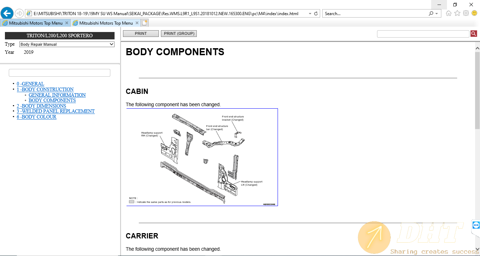Refresh the page with reload icon
The height and width of the screenshot is (256, 480).
(x=316, y=14)
